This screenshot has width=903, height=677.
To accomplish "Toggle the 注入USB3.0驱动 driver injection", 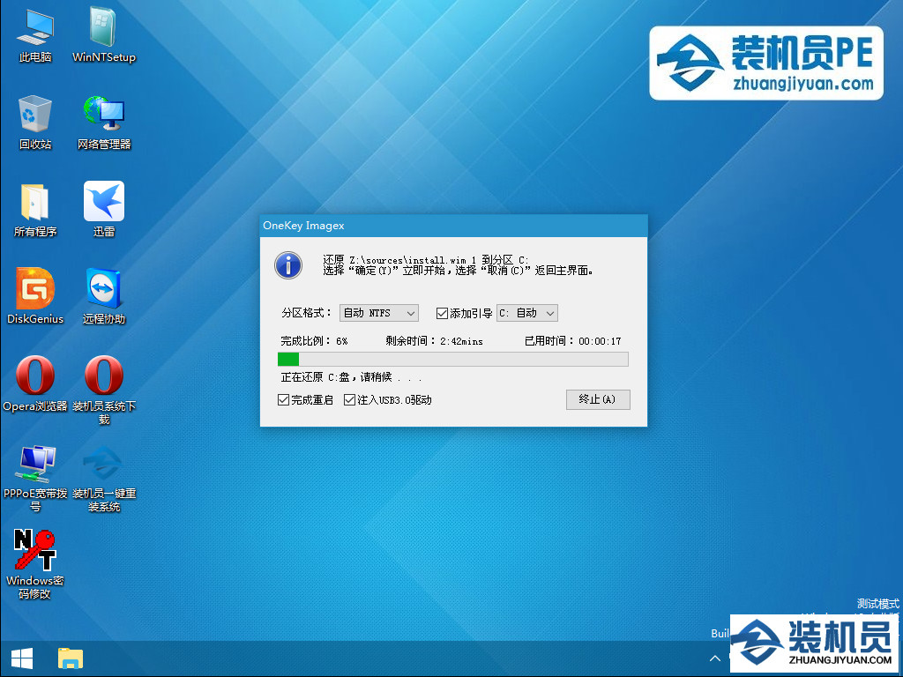I will (x=349, y=398).
